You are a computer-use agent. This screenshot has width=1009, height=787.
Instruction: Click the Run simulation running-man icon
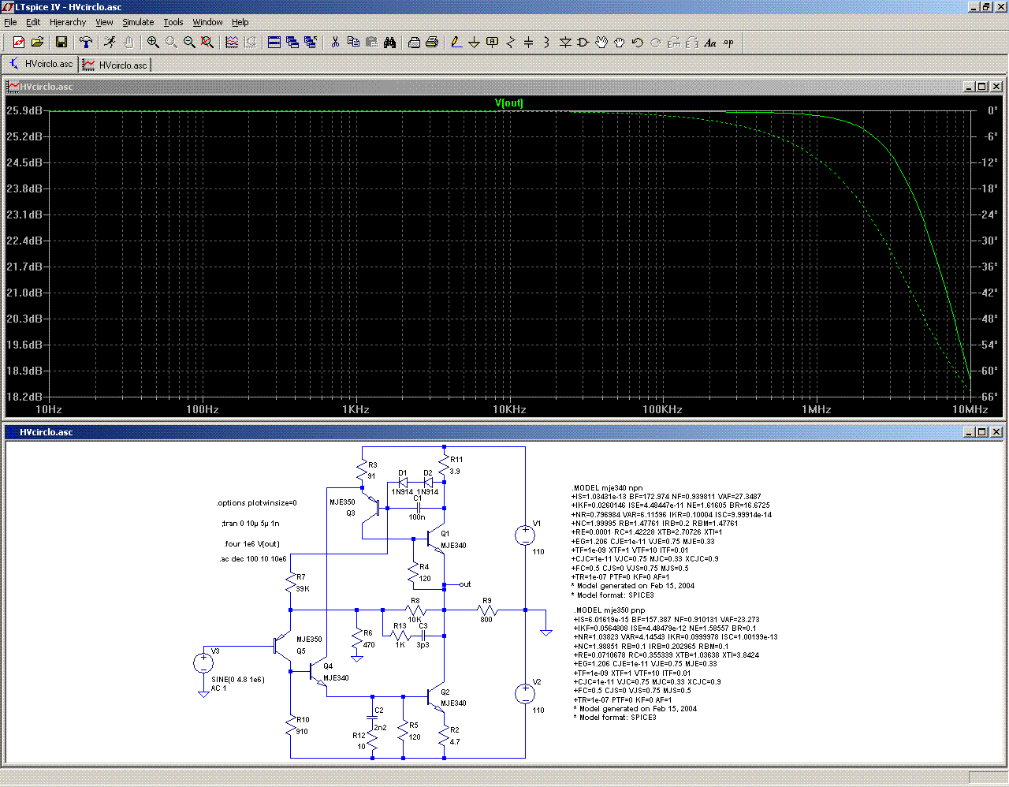pos(110,43)
